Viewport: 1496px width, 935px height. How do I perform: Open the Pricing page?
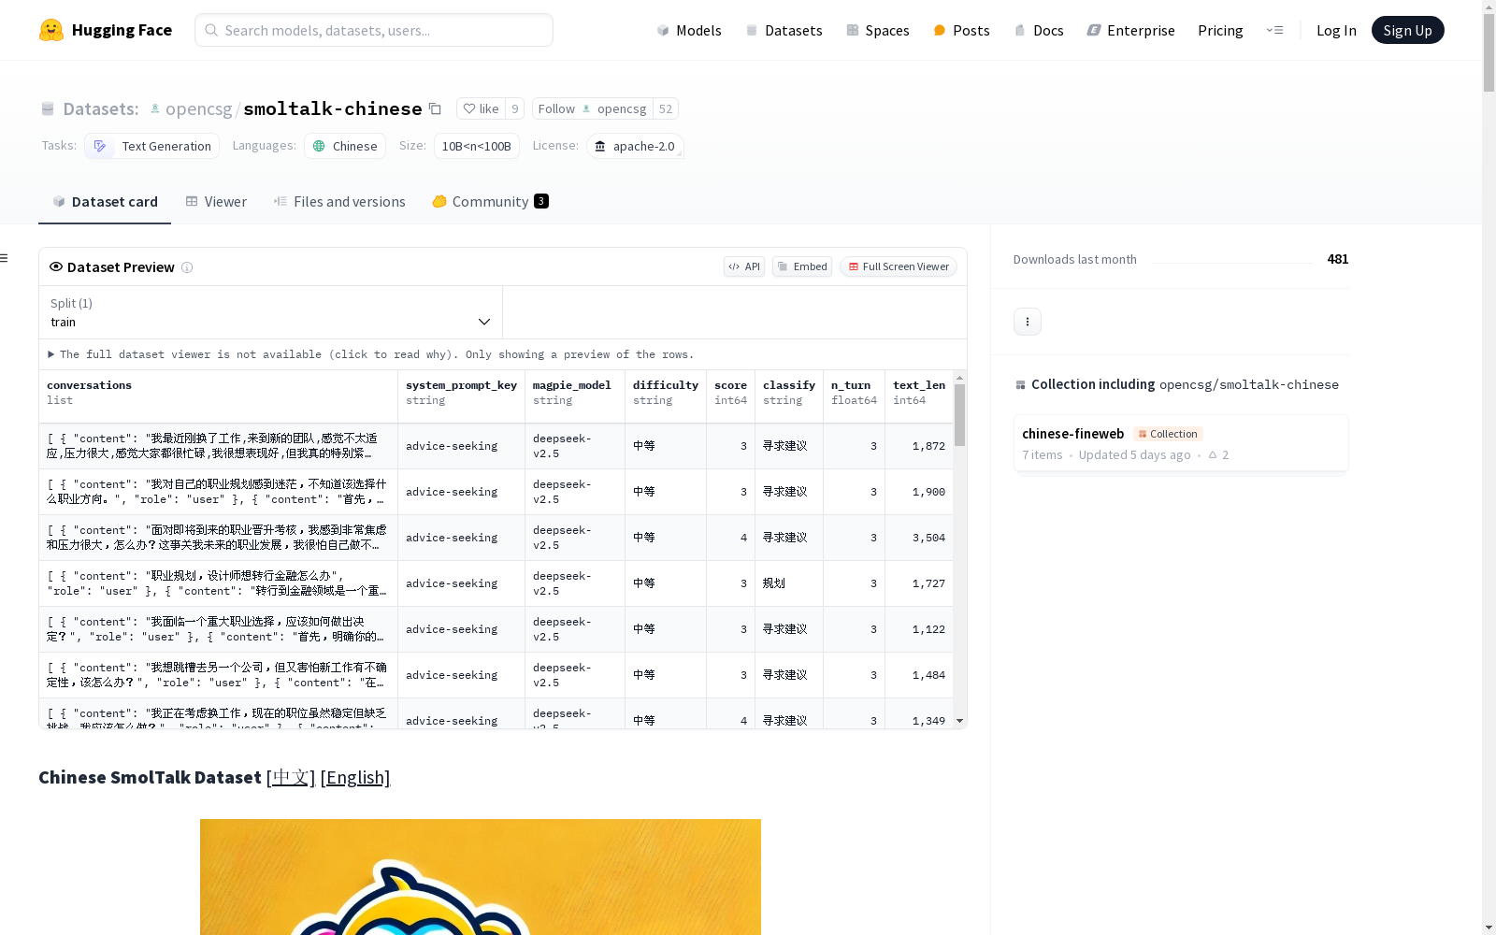(1220, 30)
